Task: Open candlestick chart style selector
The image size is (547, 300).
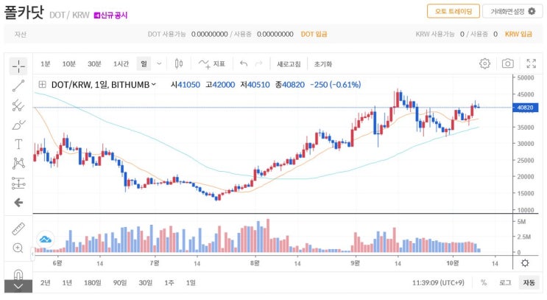Action: (179, 63)
